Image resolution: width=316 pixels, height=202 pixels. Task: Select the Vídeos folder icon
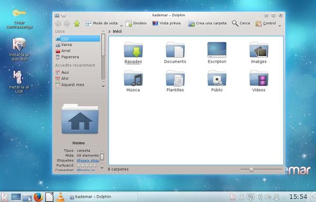pyautogui.click(x=259, y=78)
